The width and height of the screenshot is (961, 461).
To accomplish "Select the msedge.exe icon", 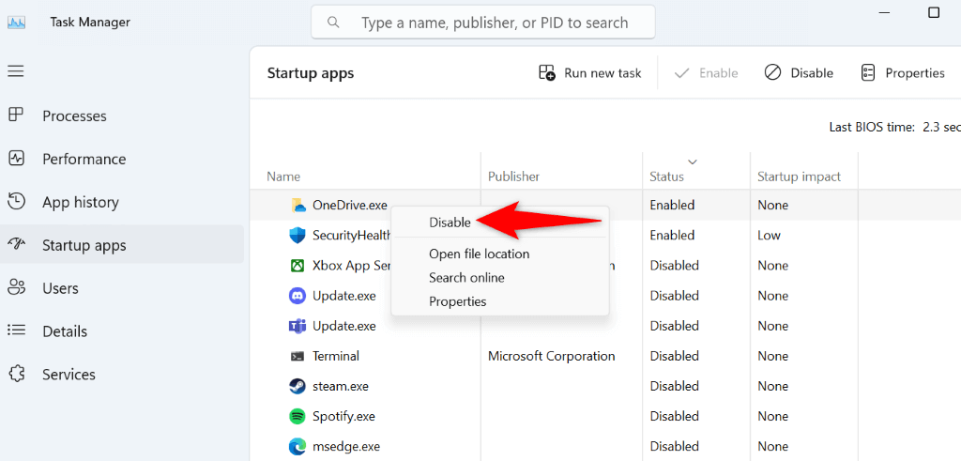I will click(297, 446).
